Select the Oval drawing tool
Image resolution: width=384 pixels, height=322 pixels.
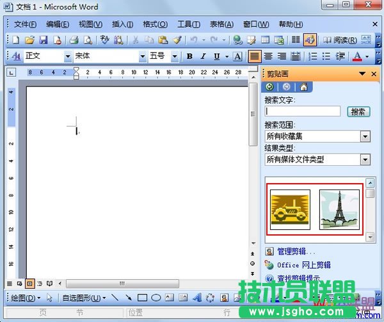click(x=156, y=298)
